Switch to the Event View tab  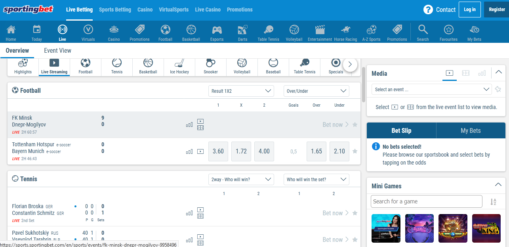pos(57,50)
